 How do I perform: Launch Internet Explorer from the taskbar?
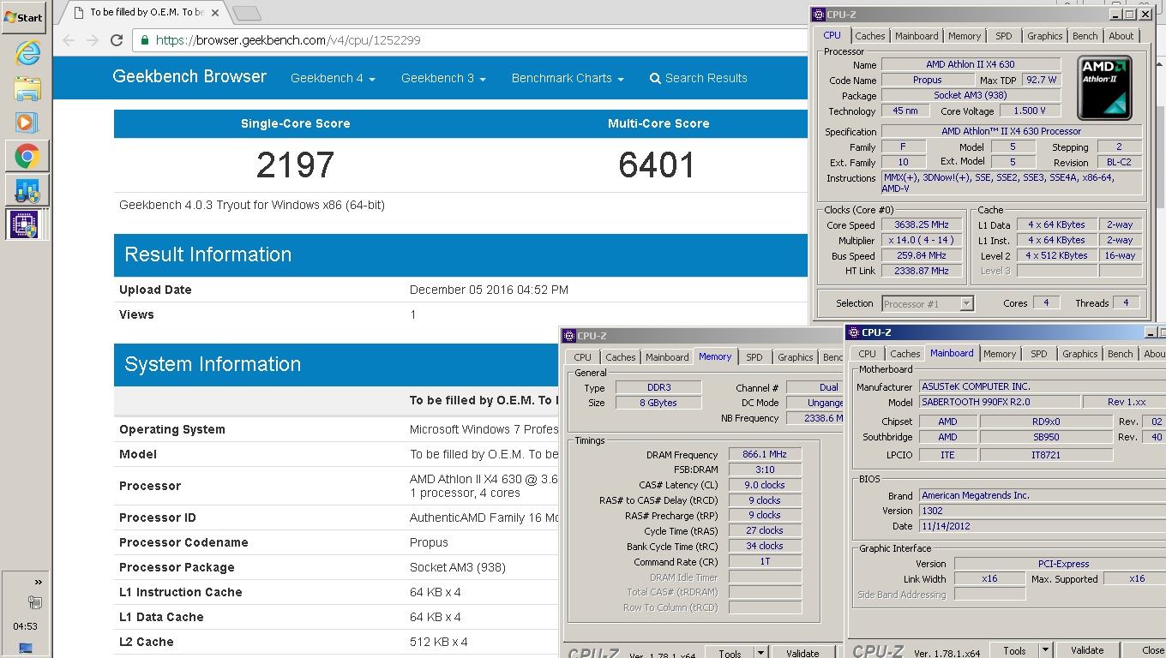[x=27, y=54]
